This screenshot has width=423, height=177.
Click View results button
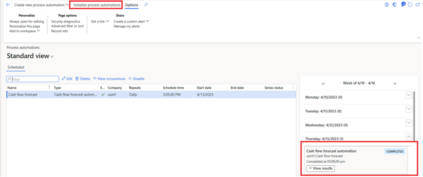click(x=320, y=168)
